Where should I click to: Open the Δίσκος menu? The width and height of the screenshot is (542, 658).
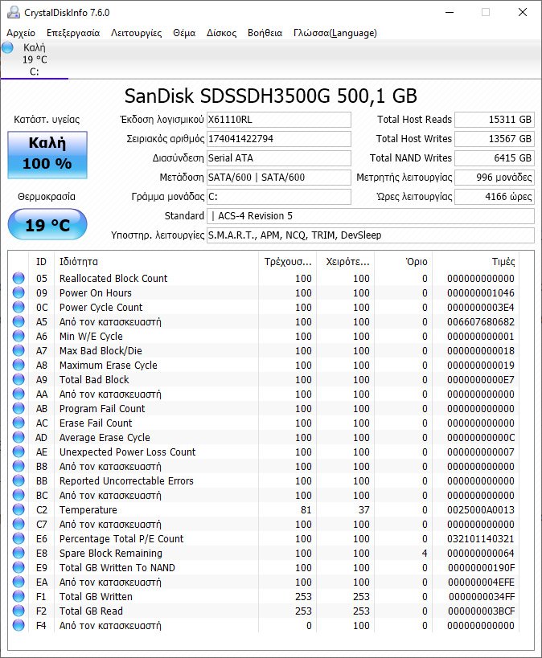click(221, 33)
